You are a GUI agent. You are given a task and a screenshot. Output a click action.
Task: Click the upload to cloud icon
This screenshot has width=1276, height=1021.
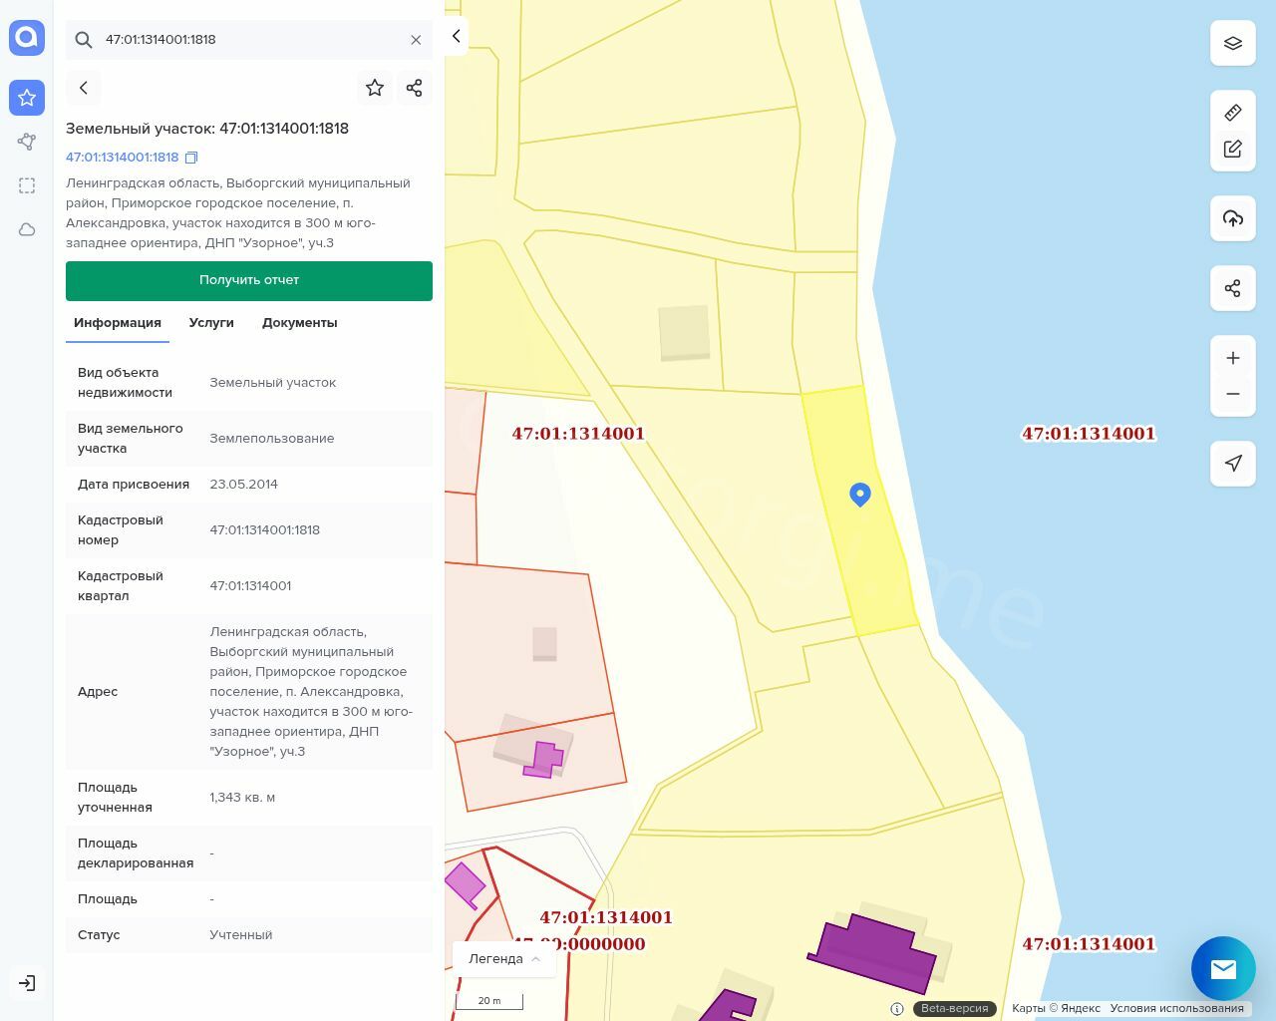click(x=1232, y=218)
